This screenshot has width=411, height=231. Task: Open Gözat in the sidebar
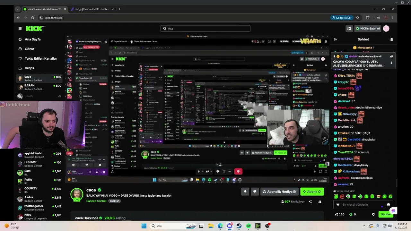(29, 49)
